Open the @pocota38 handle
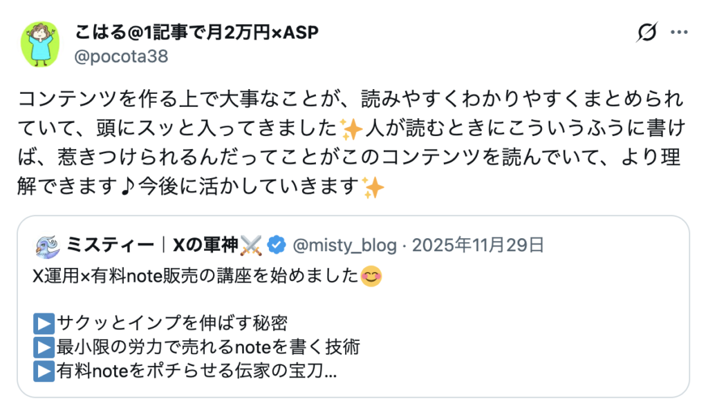The height and width of the screenshot is (417, 708). (x=120, y=57)
